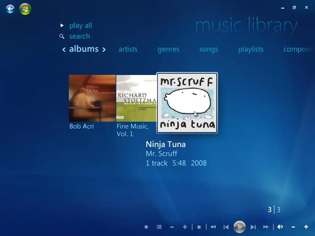Image resolution: width=315 pixels, height=236 pixels.
Task: Switch to the artists view
Action: coord(128,49)
